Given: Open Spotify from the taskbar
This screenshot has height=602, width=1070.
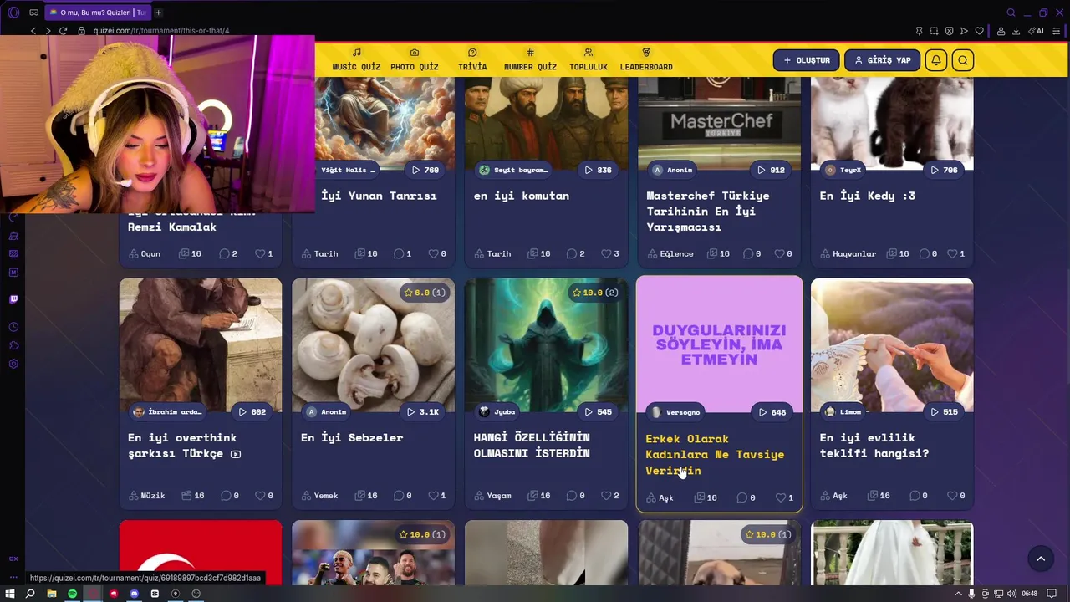Looking at the screenshot, I should (72, 594).
